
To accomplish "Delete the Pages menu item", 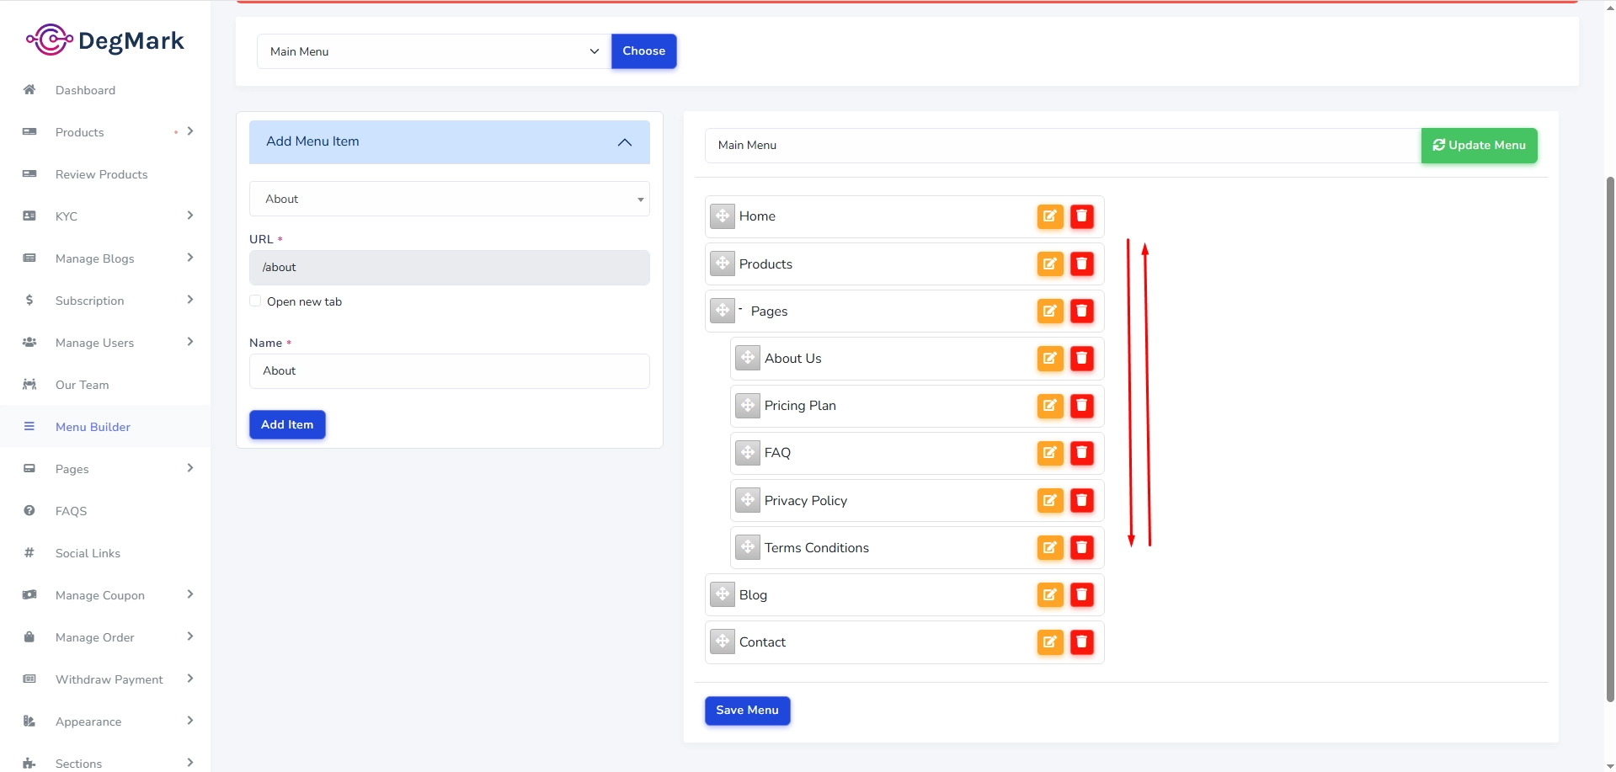I will [1082, 311].
